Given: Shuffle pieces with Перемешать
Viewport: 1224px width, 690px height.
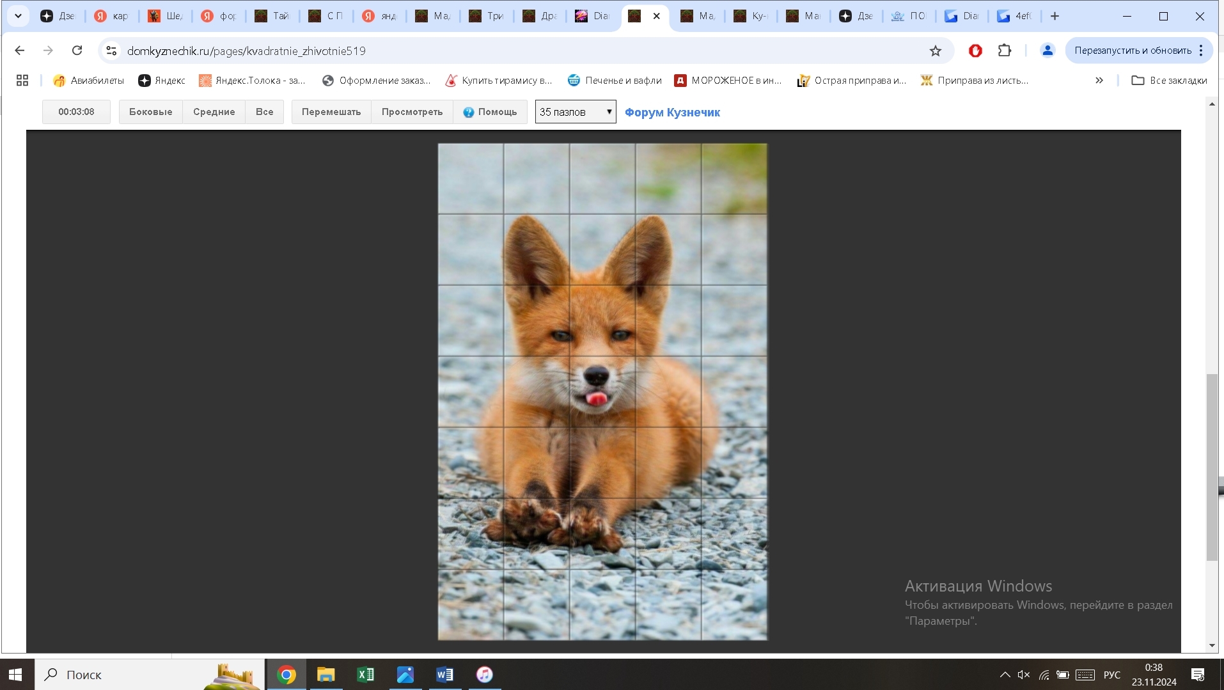Looking at the screenshot, I should [x=331, y=112].
